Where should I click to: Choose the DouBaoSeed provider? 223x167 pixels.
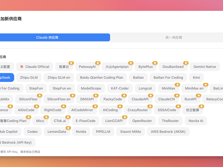coord(173,67)
